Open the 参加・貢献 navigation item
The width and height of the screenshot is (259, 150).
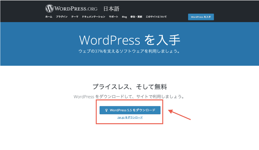point(136,17)
